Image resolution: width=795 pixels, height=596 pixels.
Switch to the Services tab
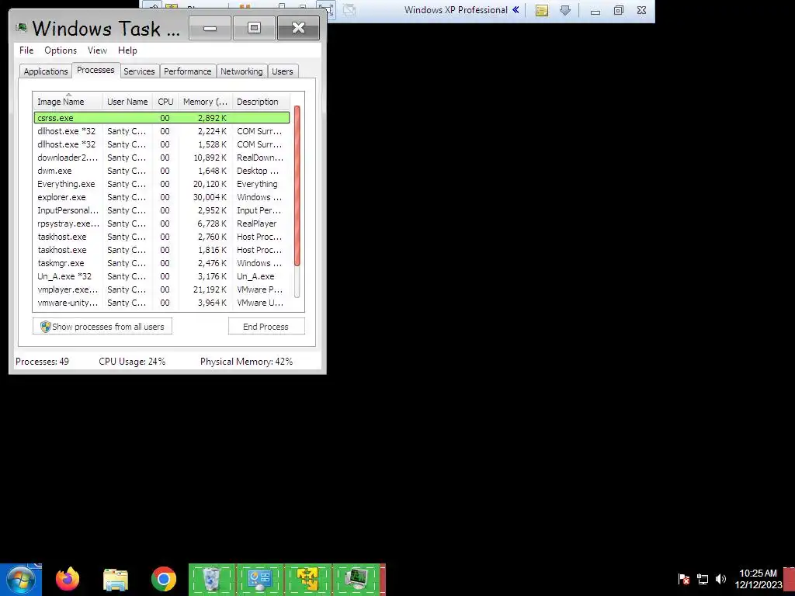pyautogui.click(x=139, y=71)
